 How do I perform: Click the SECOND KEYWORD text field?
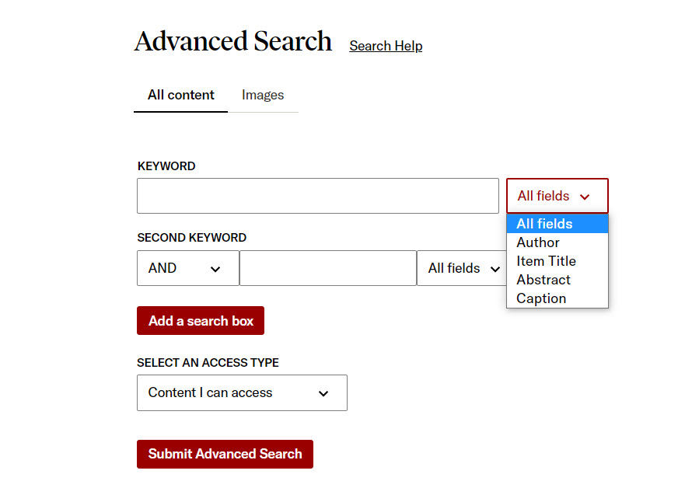click(x=327, y=268)
